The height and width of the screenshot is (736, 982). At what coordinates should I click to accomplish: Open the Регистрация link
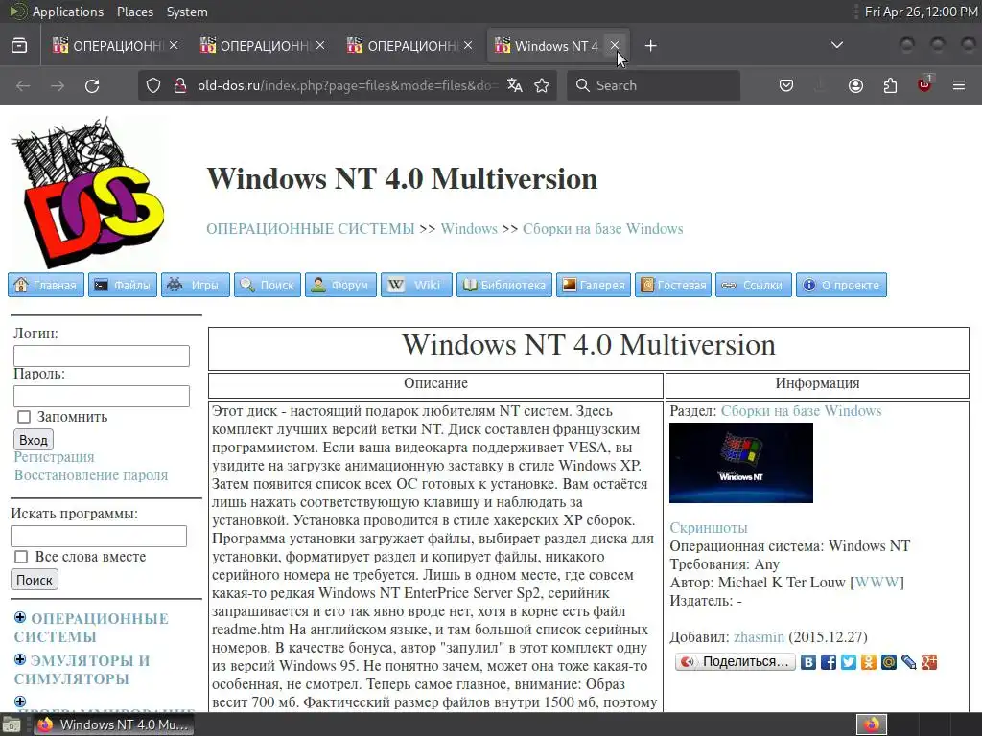click(54, 457)
